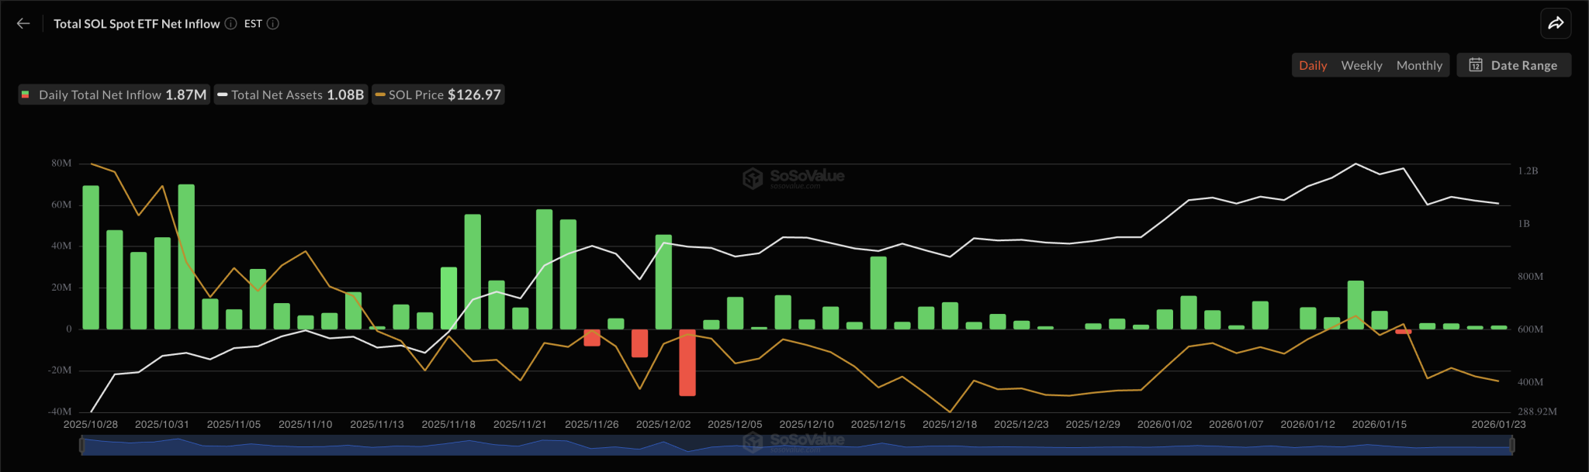Click left handle of the range slider
The image size is (1589, 472).
tap(81, 445)
